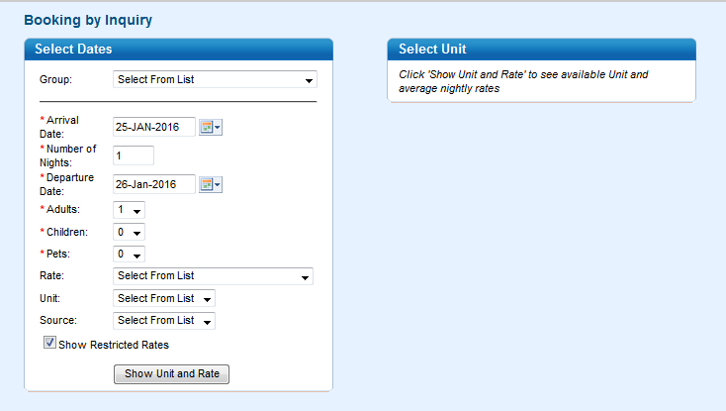Click the Select Dates panel header
Screen dimensions: 726x411
click(x=179, y=50)
